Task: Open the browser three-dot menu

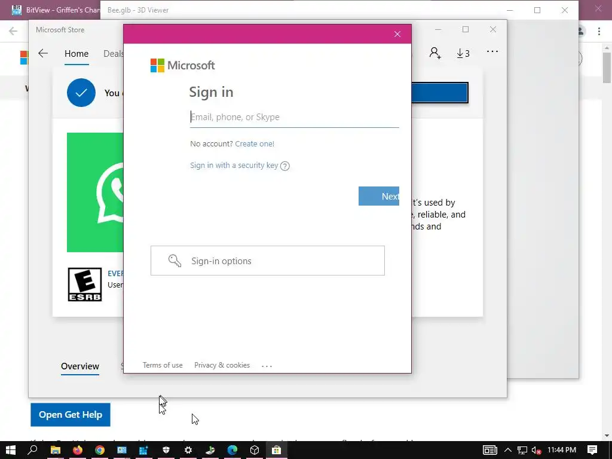Action: click(599, 31)
